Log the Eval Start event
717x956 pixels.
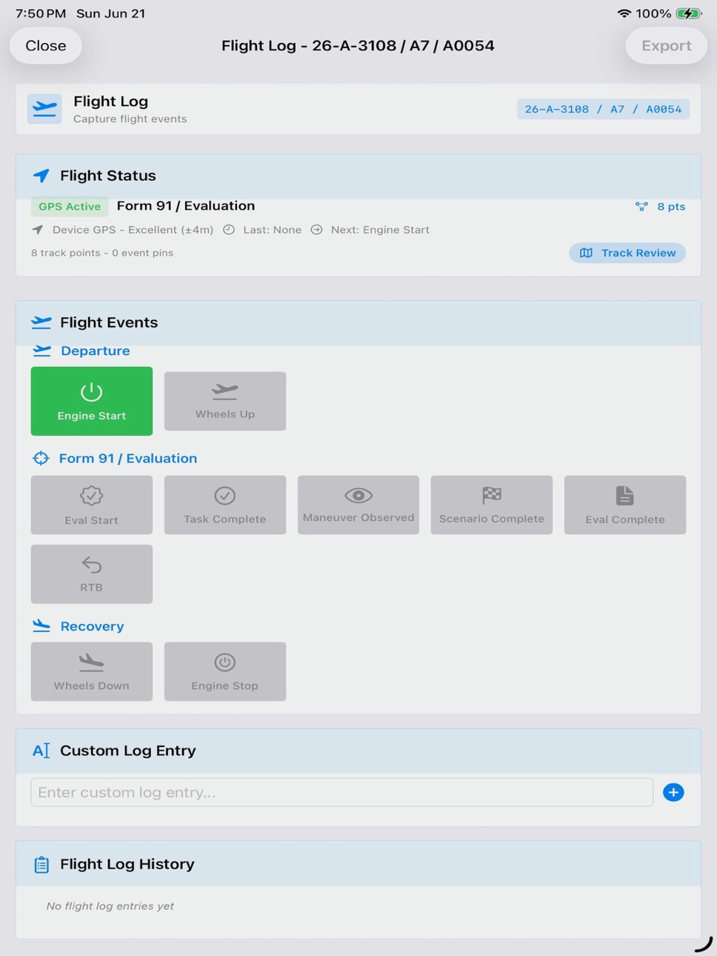[x=92, y=505]
